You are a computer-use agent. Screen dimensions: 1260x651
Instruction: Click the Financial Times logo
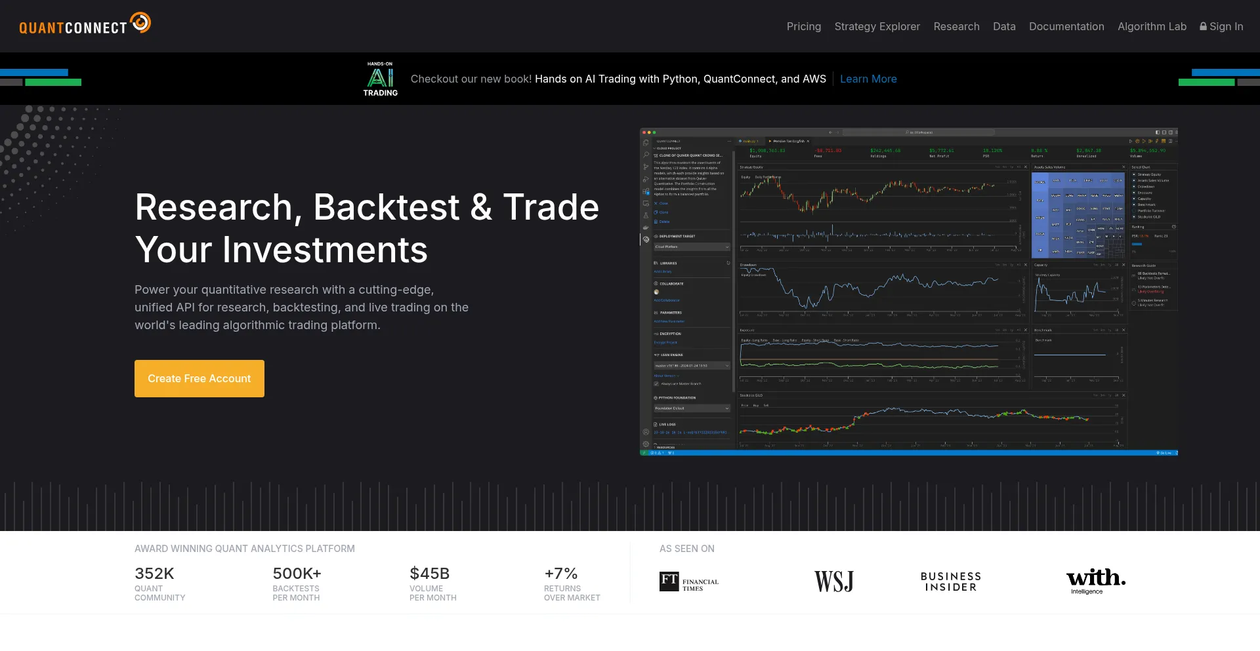point(689,582)
